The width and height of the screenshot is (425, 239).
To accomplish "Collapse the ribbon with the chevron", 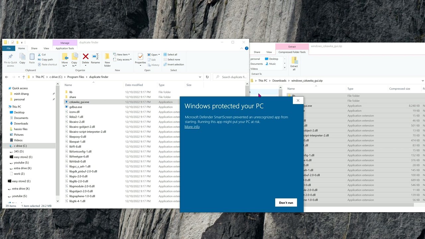I will (242, 48).
